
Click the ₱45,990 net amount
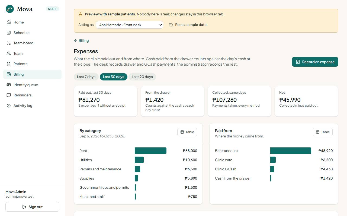(290, 100)
